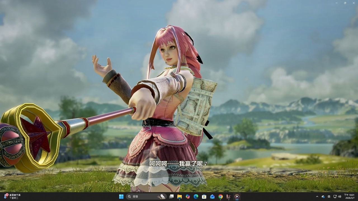
Task: Open Microsoft Store from the taskbar
Action: click(204, 197)
